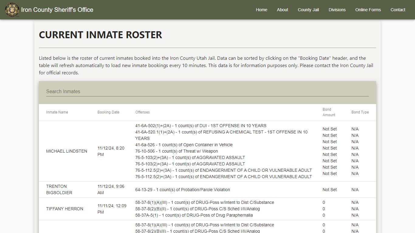The width and height of the screenshot is (415, 233).
Task: Click booking date 11/12/24, 9:06 AM
Action: point(111,190)
